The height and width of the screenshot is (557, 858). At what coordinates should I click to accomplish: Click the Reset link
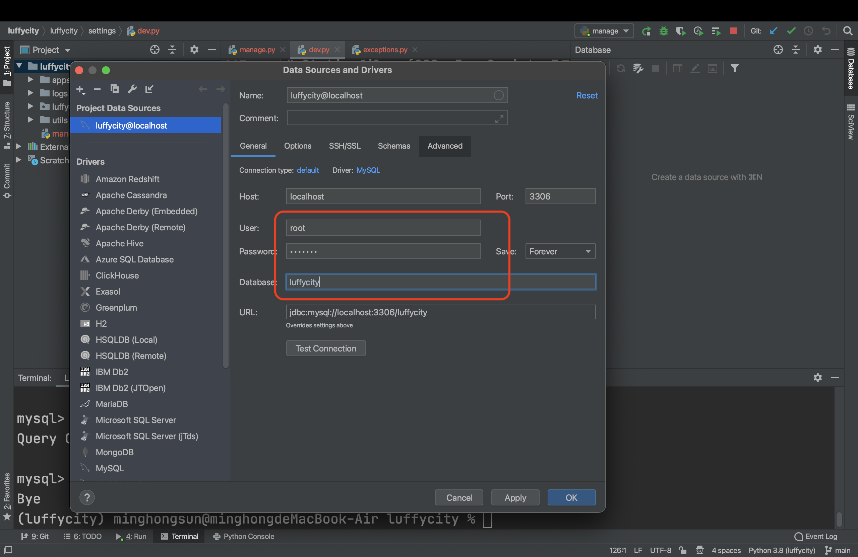pos(587,95)
